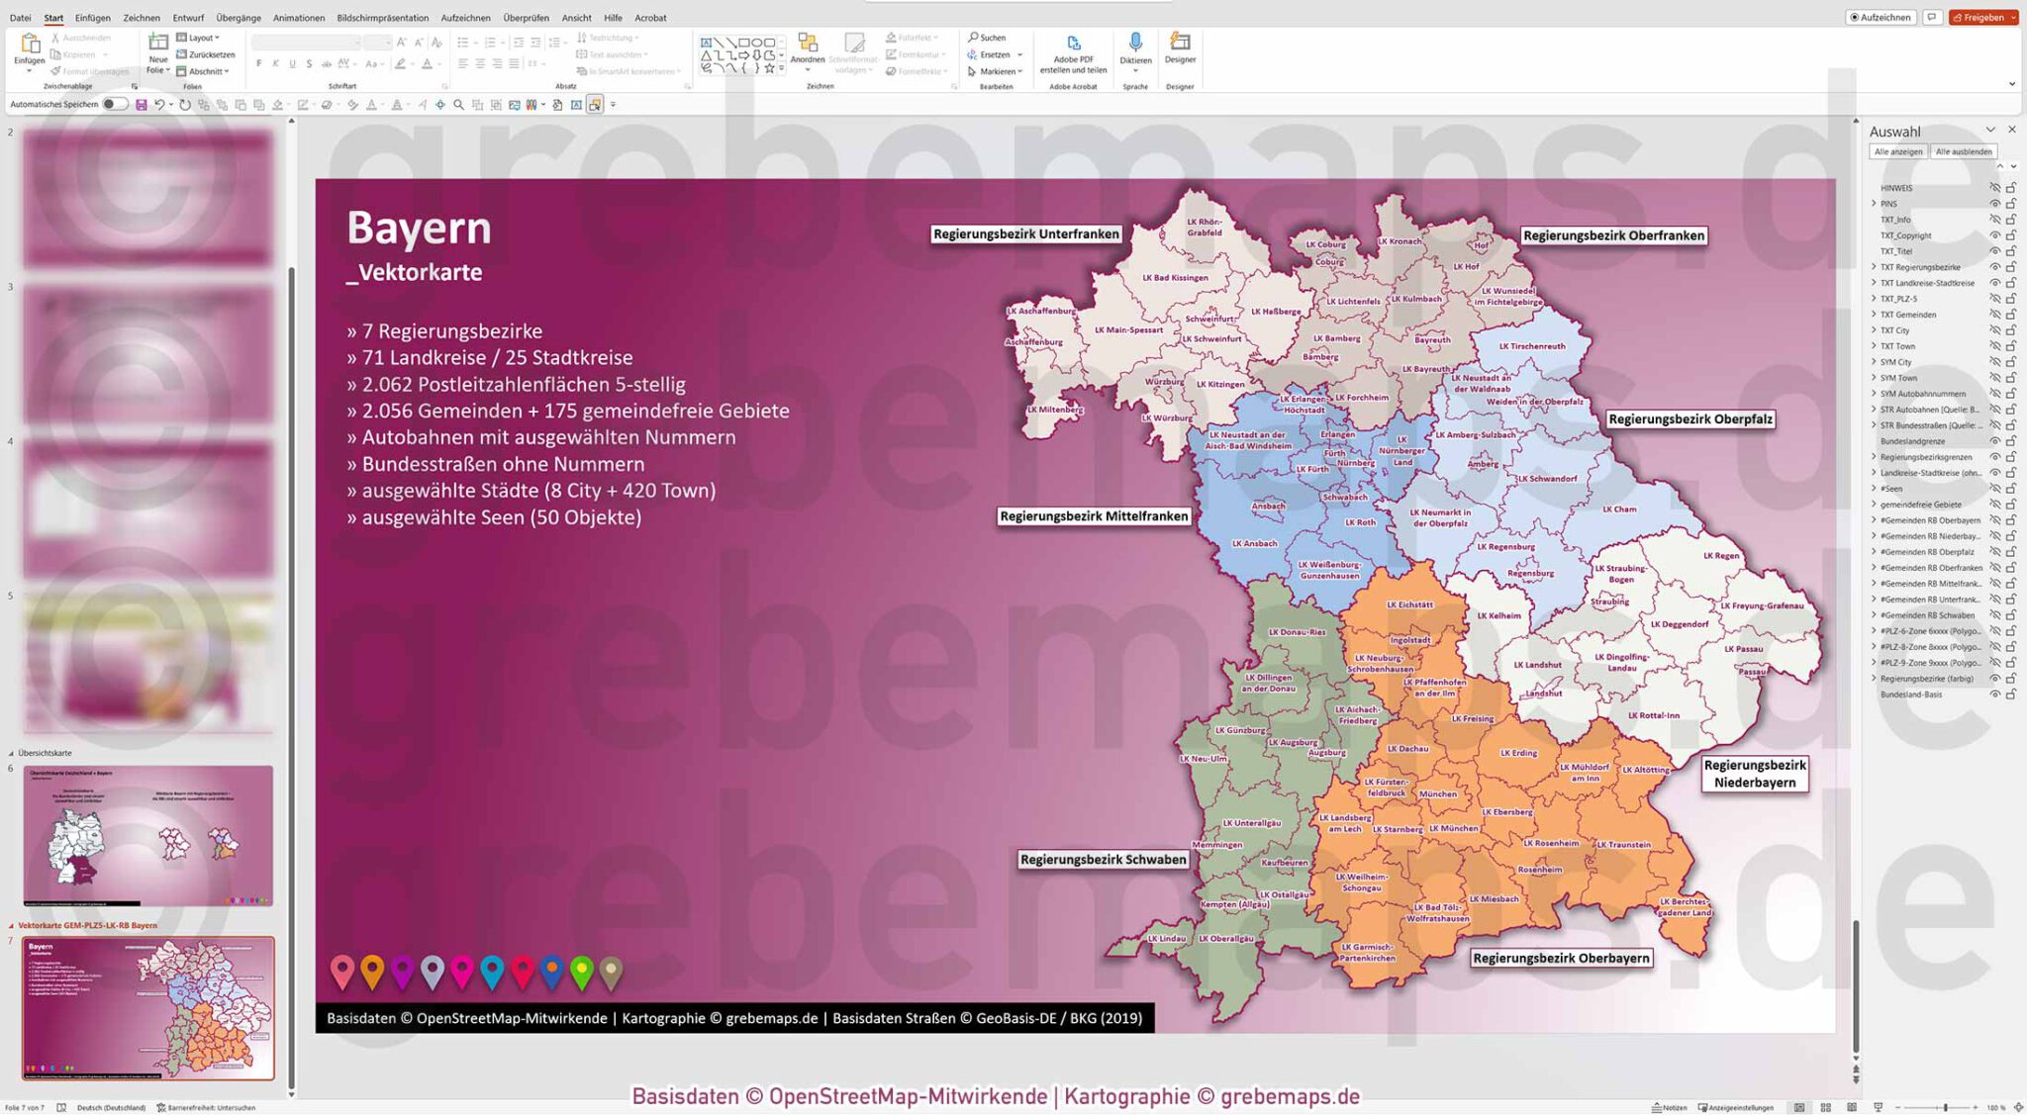
Task: Open the Designer pane icon
Action: [x=1179, y=44]
